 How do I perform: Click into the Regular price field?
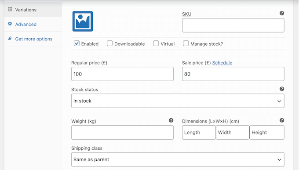[x=122, y=74]
